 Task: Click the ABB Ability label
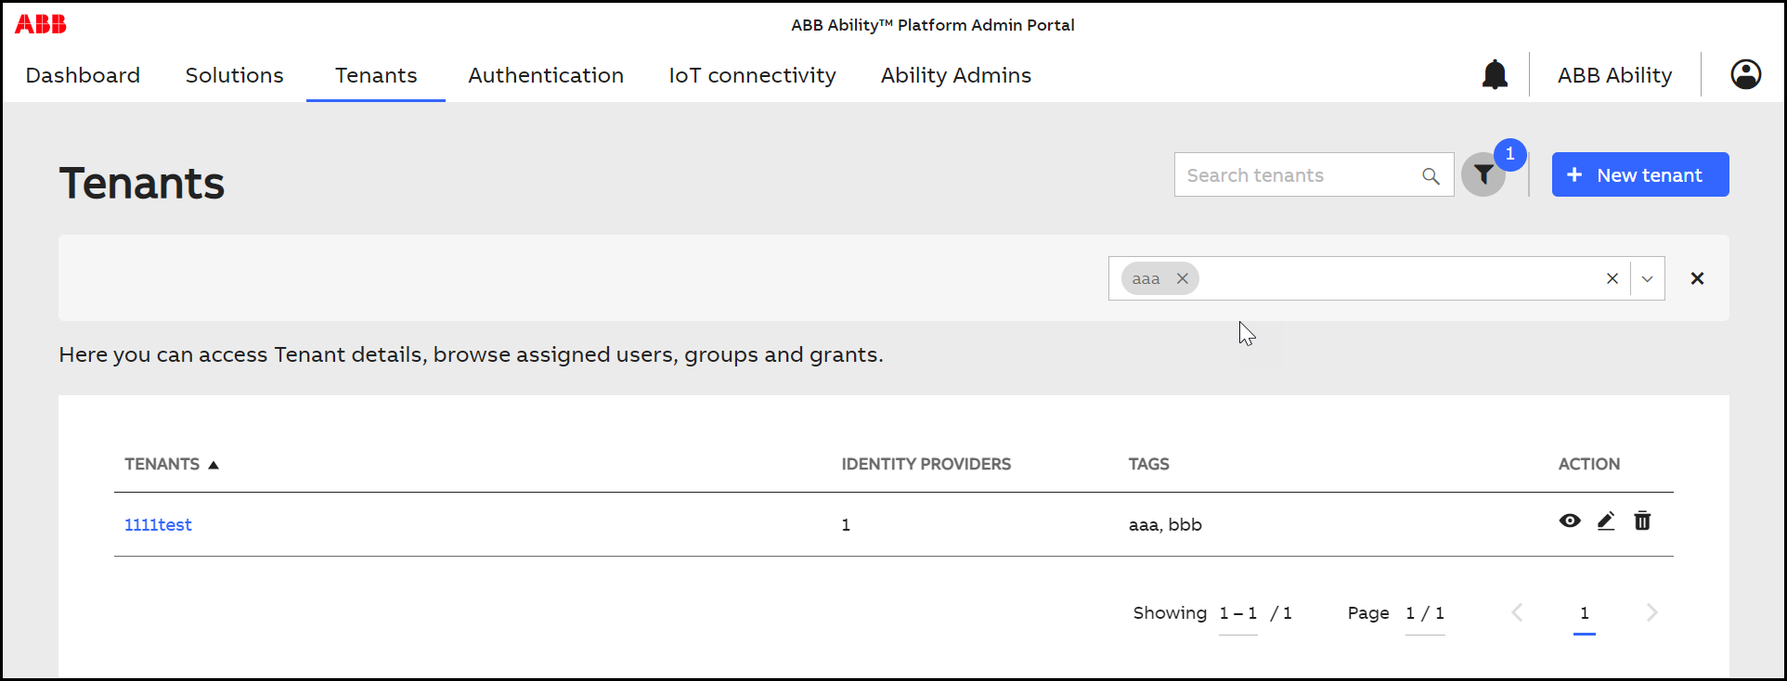point(1614,75)
